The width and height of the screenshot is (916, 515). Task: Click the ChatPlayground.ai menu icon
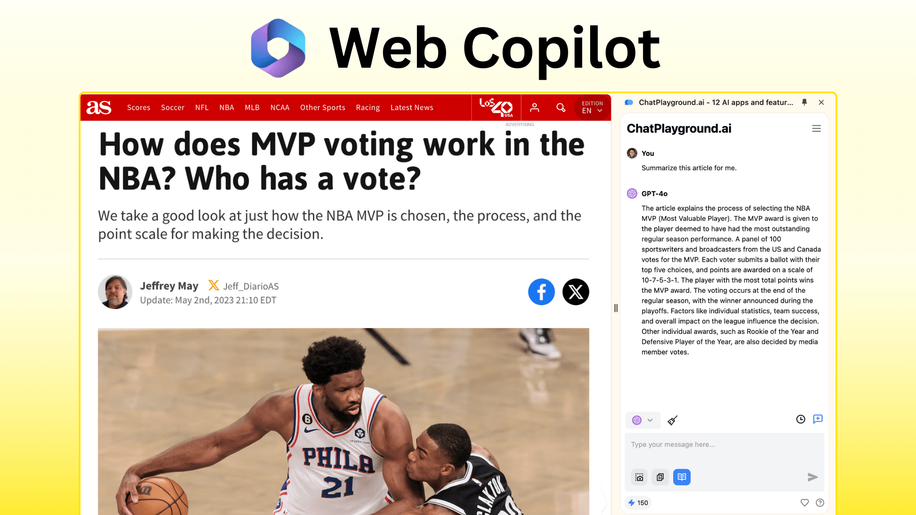(817, 129)
